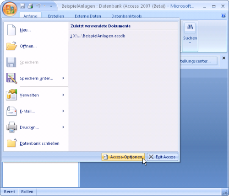
Task: Open the Customize Quick Access Toolbar dropdown
Action: pos(51,6)
